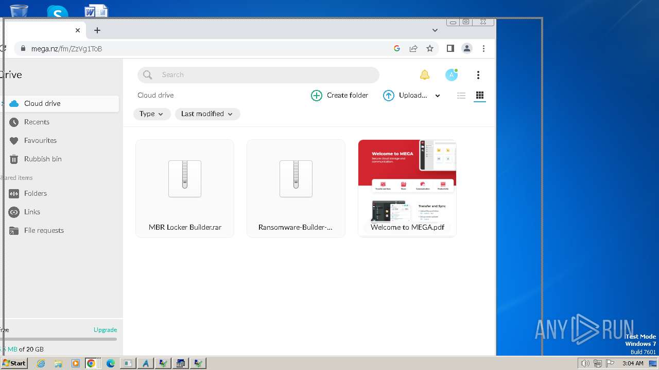Click the Start button
Viewport: 659px width, 370px height.
click(x=14, y=363)
